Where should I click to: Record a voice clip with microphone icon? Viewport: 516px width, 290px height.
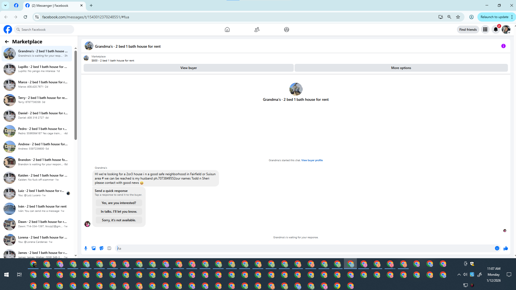coord(86,248)
